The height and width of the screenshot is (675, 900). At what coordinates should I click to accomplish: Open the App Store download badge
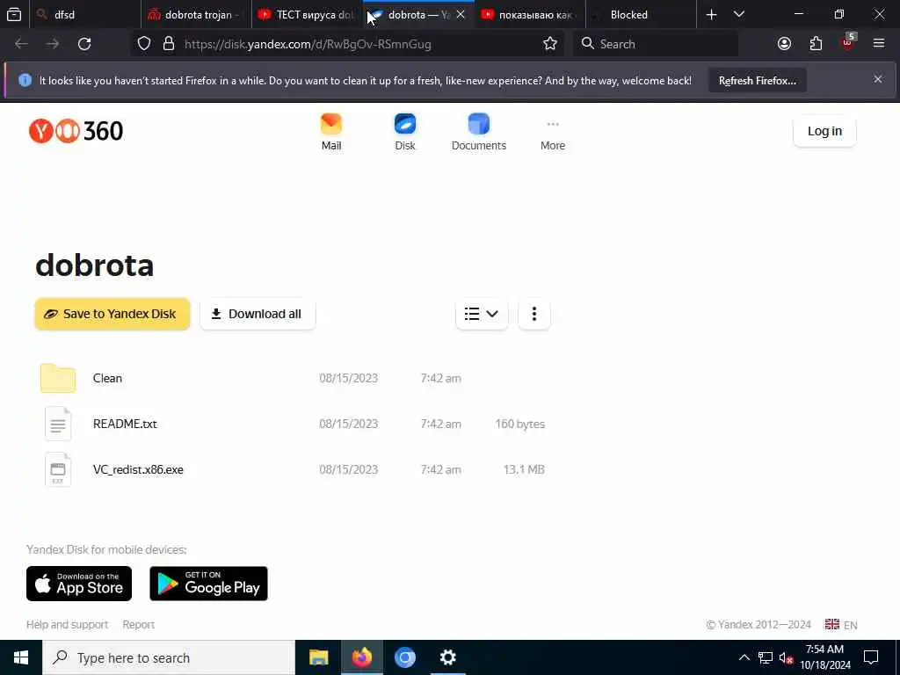coord(79,584)
